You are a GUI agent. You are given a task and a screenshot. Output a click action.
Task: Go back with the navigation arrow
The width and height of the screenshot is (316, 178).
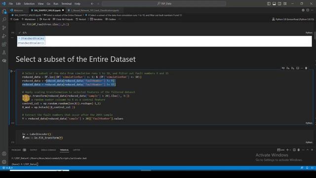pyautogui.click(x=92, y=3)
